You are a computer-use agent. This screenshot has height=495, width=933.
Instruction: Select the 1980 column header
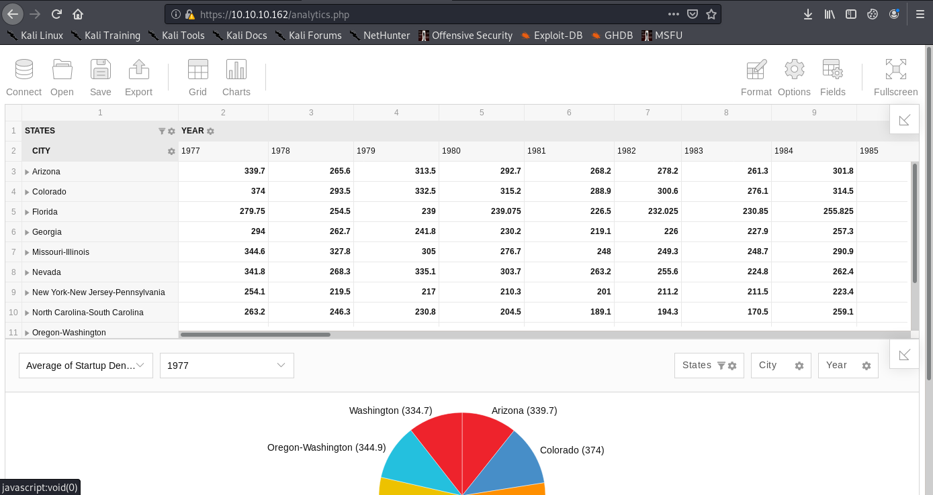(482, 152)
